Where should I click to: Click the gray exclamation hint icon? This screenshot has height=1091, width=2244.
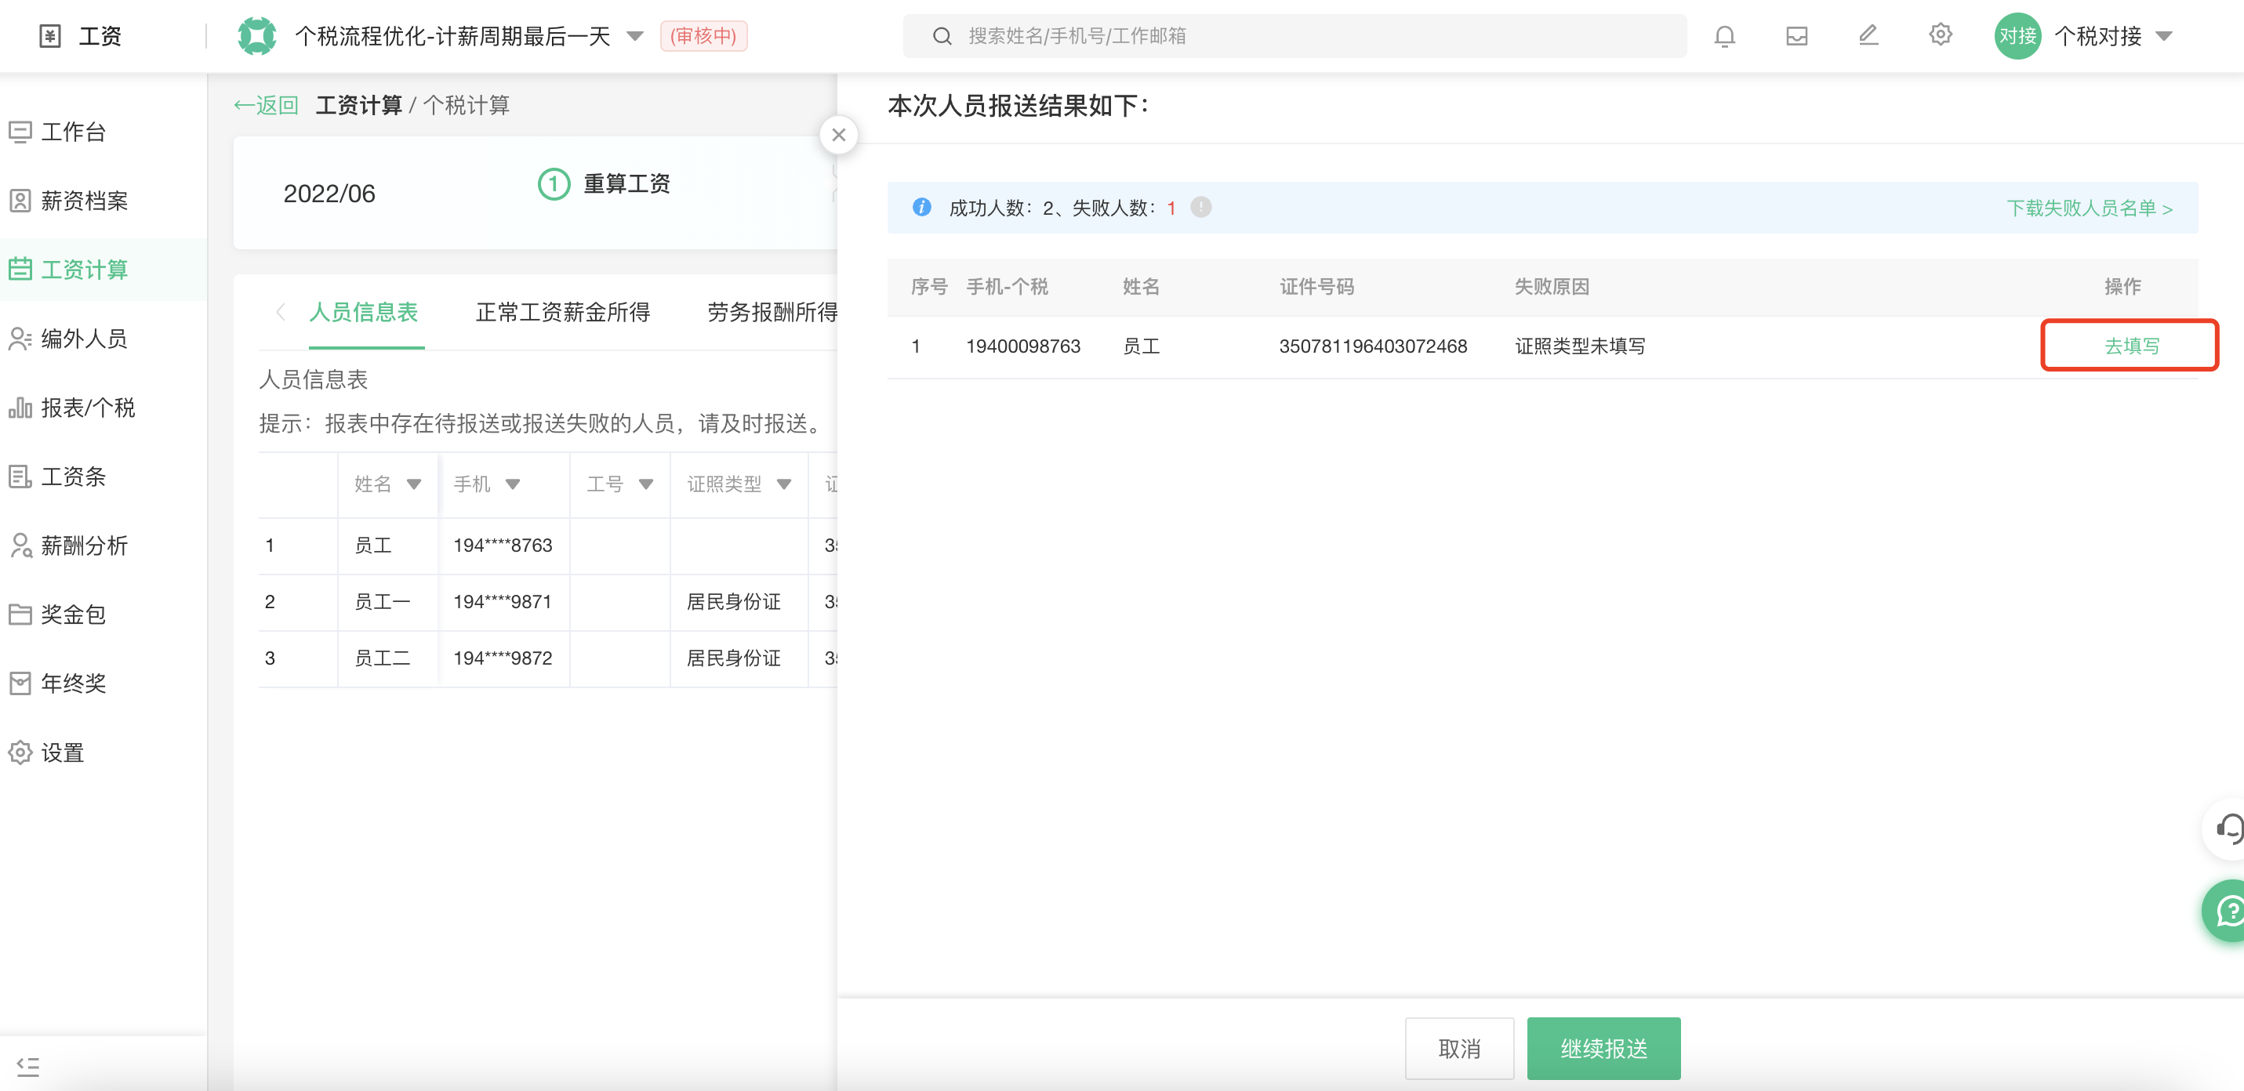coord(1200,207)
